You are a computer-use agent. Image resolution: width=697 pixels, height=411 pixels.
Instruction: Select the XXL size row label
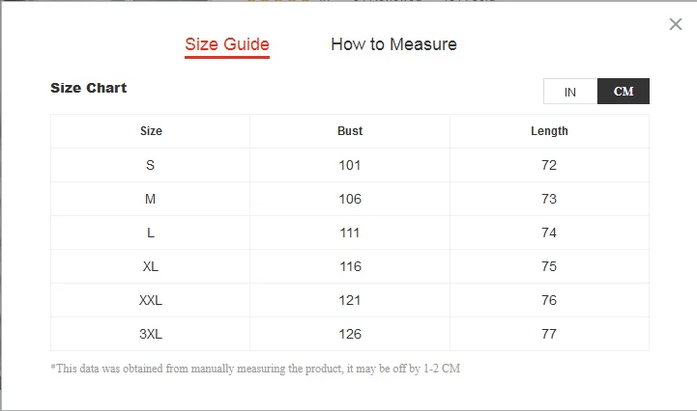click(151, 300)
